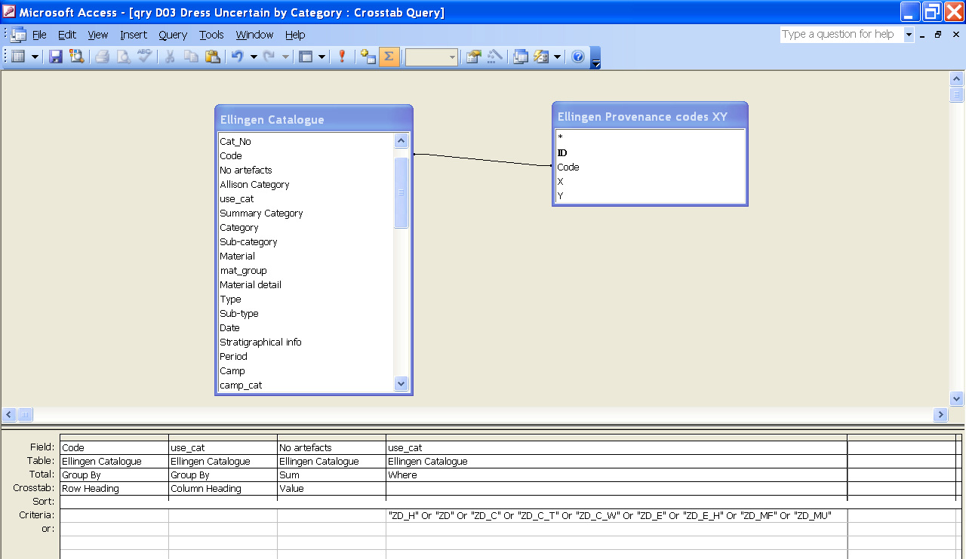This screenshot has width=966, height=559.
Task: Select ID field in Provenance codes XY
Action: point(562,152)
